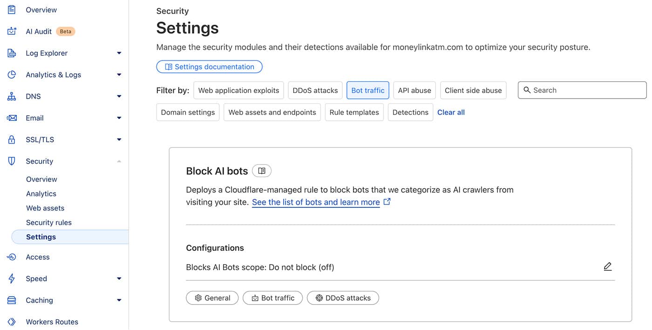The height and width of the screenshot is (330, 652).
Task: Click the Workers Routes icon
Action: (x=12, y=321)
